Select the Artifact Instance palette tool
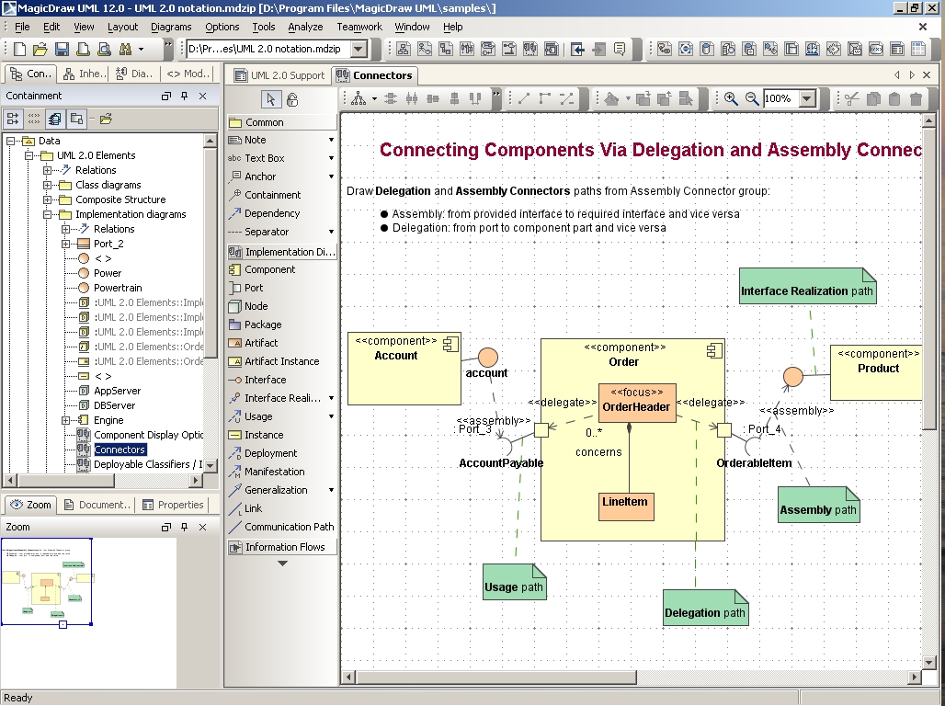The height and width of the screenshot is (706, 945). click(281, 361)
